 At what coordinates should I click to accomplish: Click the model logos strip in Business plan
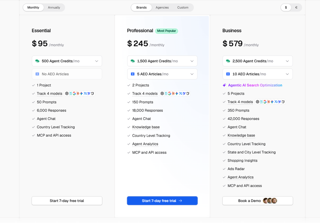pos(270,102)
